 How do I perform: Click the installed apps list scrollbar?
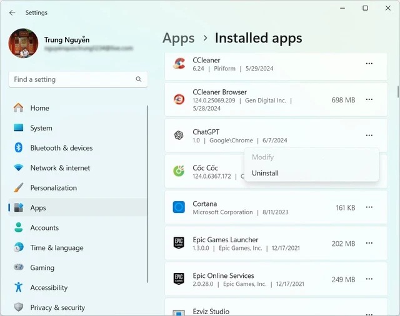pyautogui.click(x=397, y=92)
